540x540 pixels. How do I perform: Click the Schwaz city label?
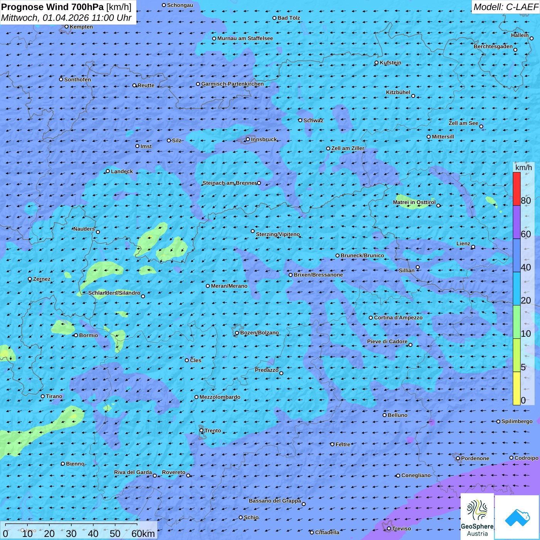pos(313,120)
